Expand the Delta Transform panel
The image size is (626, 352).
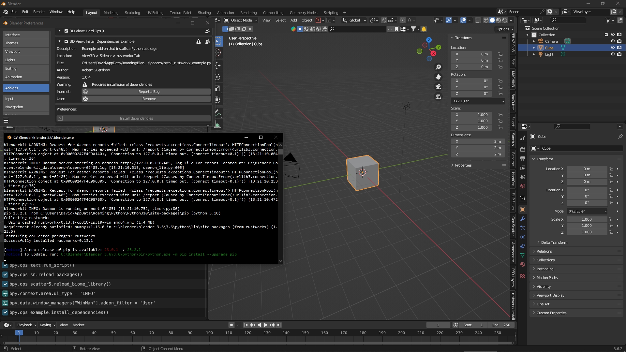point(554,242)
